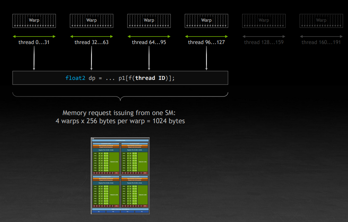This screenshot has width=348, height=222.
Task: Click the green arrow above thread 0...31
Action: 34,37
